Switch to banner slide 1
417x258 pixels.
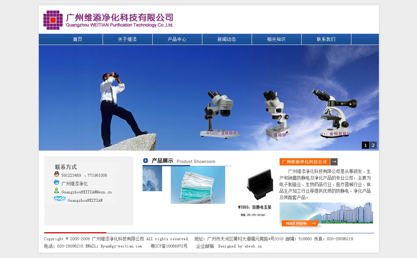point(366,145)
